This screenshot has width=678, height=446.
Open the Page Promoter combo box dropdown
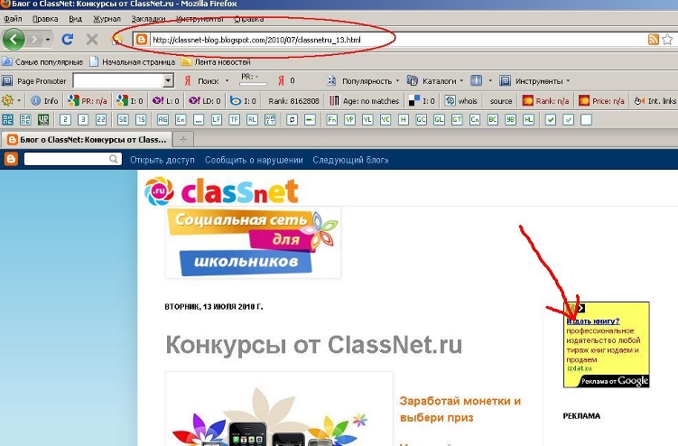(x=168, y=80)
